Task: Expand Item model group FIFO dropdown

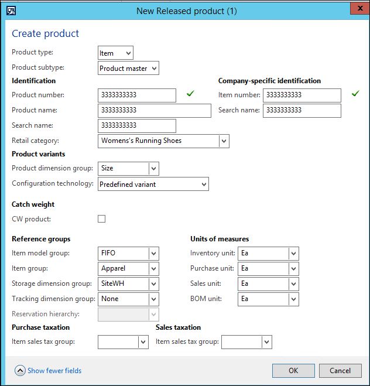Action: coord(153,254)
